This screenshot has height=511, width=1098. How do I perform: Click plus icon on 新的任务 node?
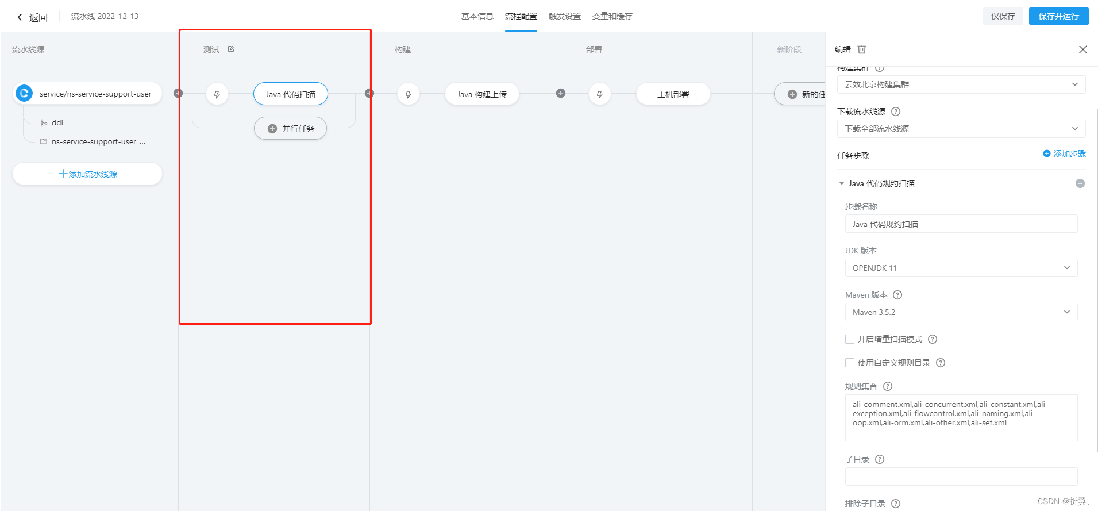(792, 94)
